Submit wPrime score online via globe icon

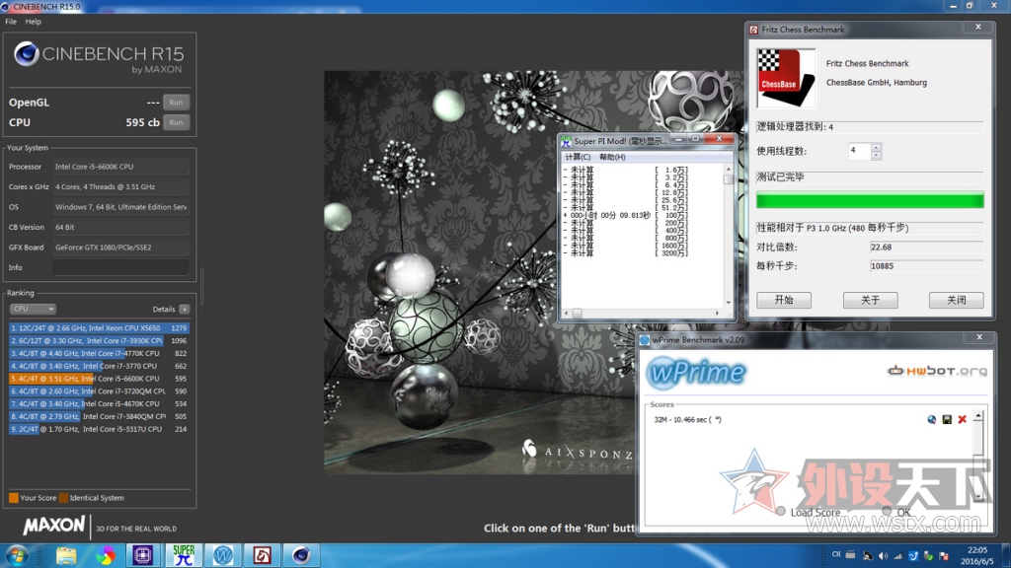[932, 419]
